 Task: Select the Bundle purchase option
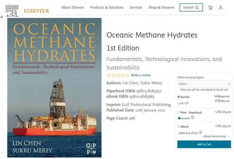click(x=179, y=97)
